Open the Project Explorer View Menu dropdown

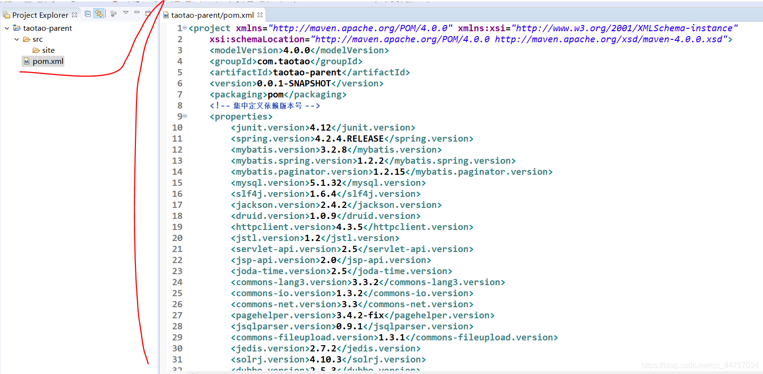click(x=126, y=12)
